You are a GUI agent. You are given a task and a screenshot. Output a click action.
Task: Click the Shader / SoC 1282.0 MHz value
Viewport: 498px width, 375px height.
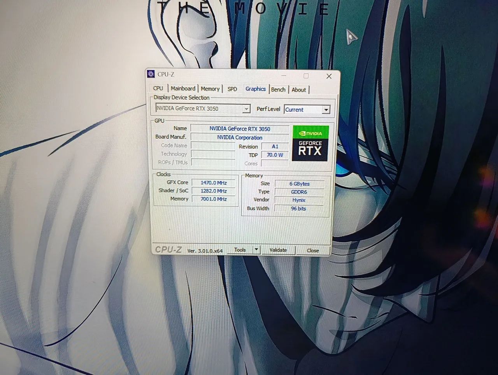point(214,191)
